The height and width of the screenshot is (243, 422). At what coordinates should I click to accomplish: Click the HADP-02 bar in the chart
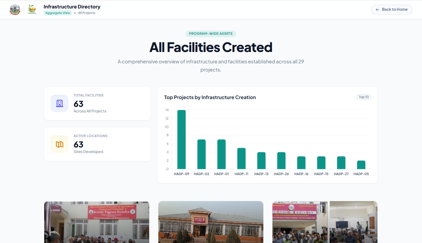tap(202, 154)
